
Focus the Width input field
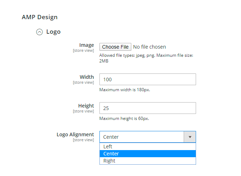tap(148, 79)
